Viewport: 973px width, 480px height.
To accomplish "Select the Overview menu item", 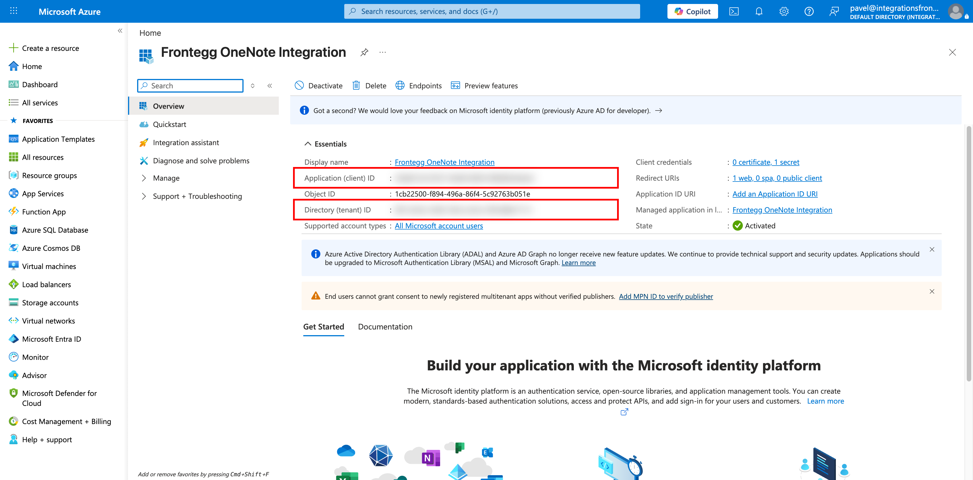I will [x=204, y=106].
